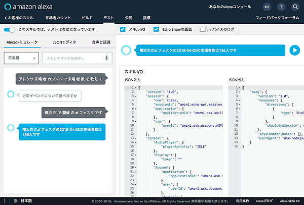Click the Alexa ring icon beside blue response
Image resolution: width=304 pixels, height=205 pixels.
coord(11,128)
